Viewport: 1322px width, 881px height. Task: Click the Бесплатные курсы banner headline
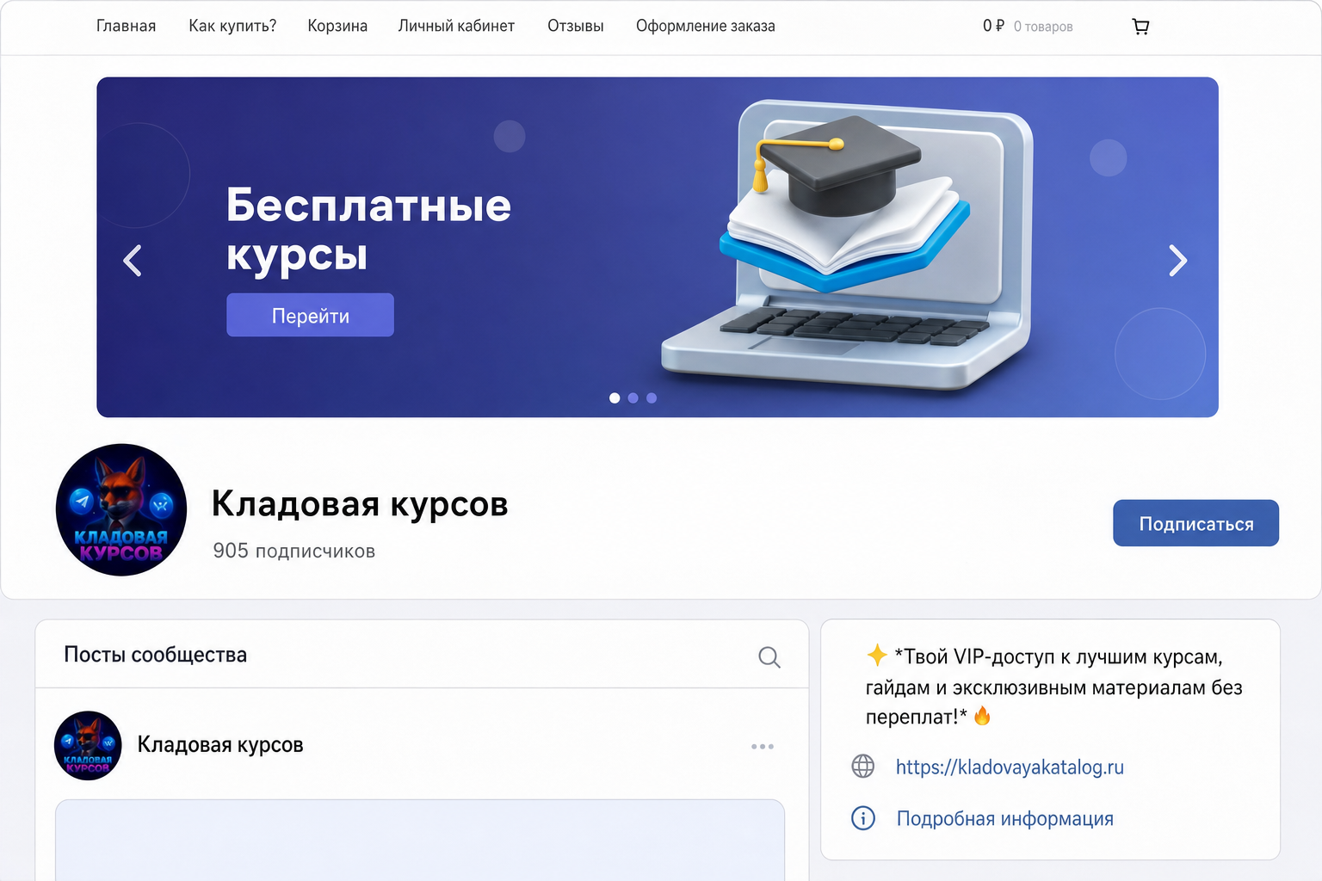click(x=368, y=230)
